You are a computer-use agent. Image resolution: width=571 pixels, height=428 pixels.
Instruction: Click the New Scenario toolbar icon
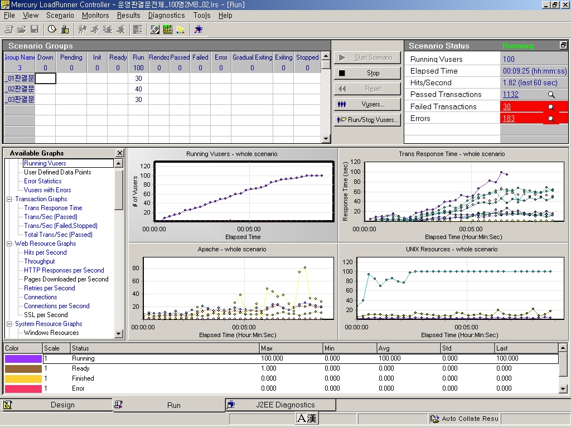tap(9, 30)
